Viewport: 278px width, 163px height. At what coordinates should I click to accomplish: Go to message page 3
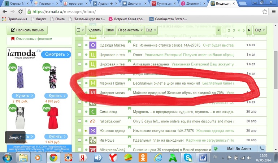(234, 30)
